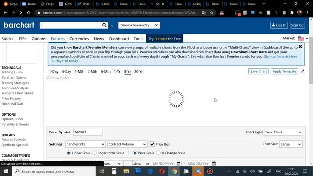Screen dimensions: 313x176
Task: Open the Currencies menu
Action: tap(79, 39)
